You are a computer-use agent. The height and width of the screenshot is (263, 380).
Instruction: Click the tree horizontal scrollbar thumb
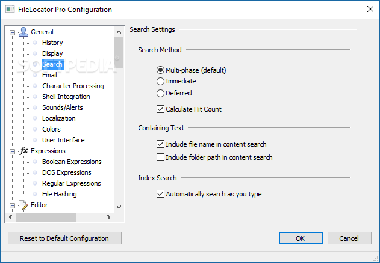46,217
